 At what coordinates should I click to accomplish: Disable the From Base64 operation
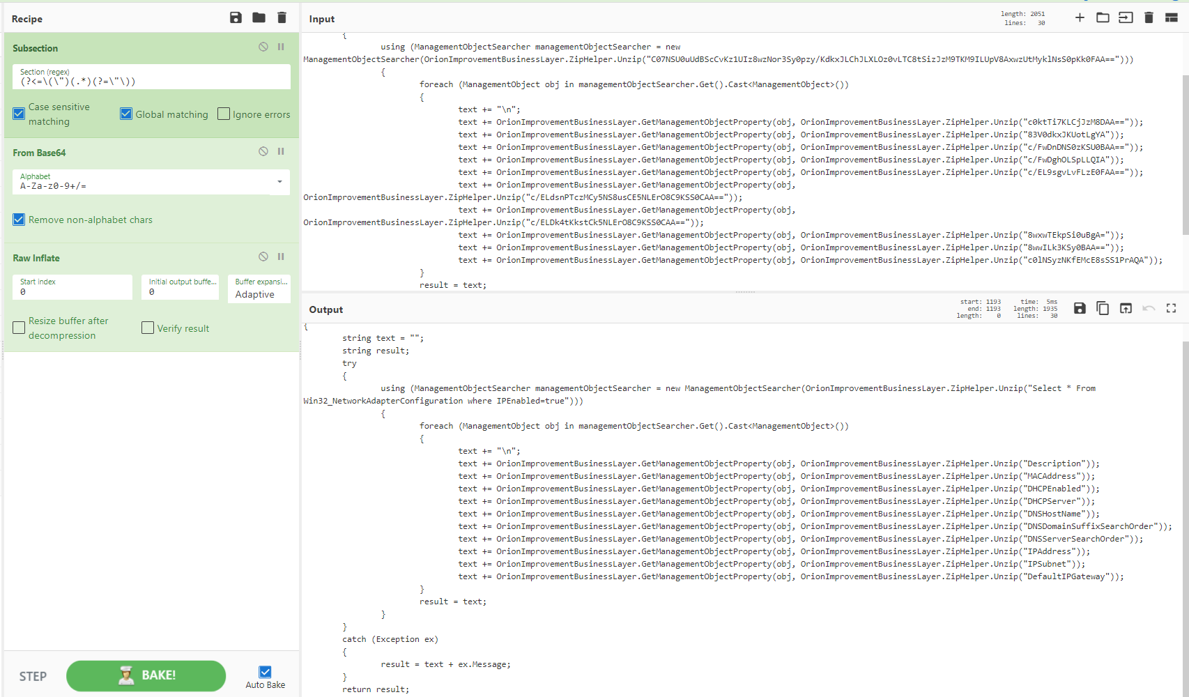point(263,151)
